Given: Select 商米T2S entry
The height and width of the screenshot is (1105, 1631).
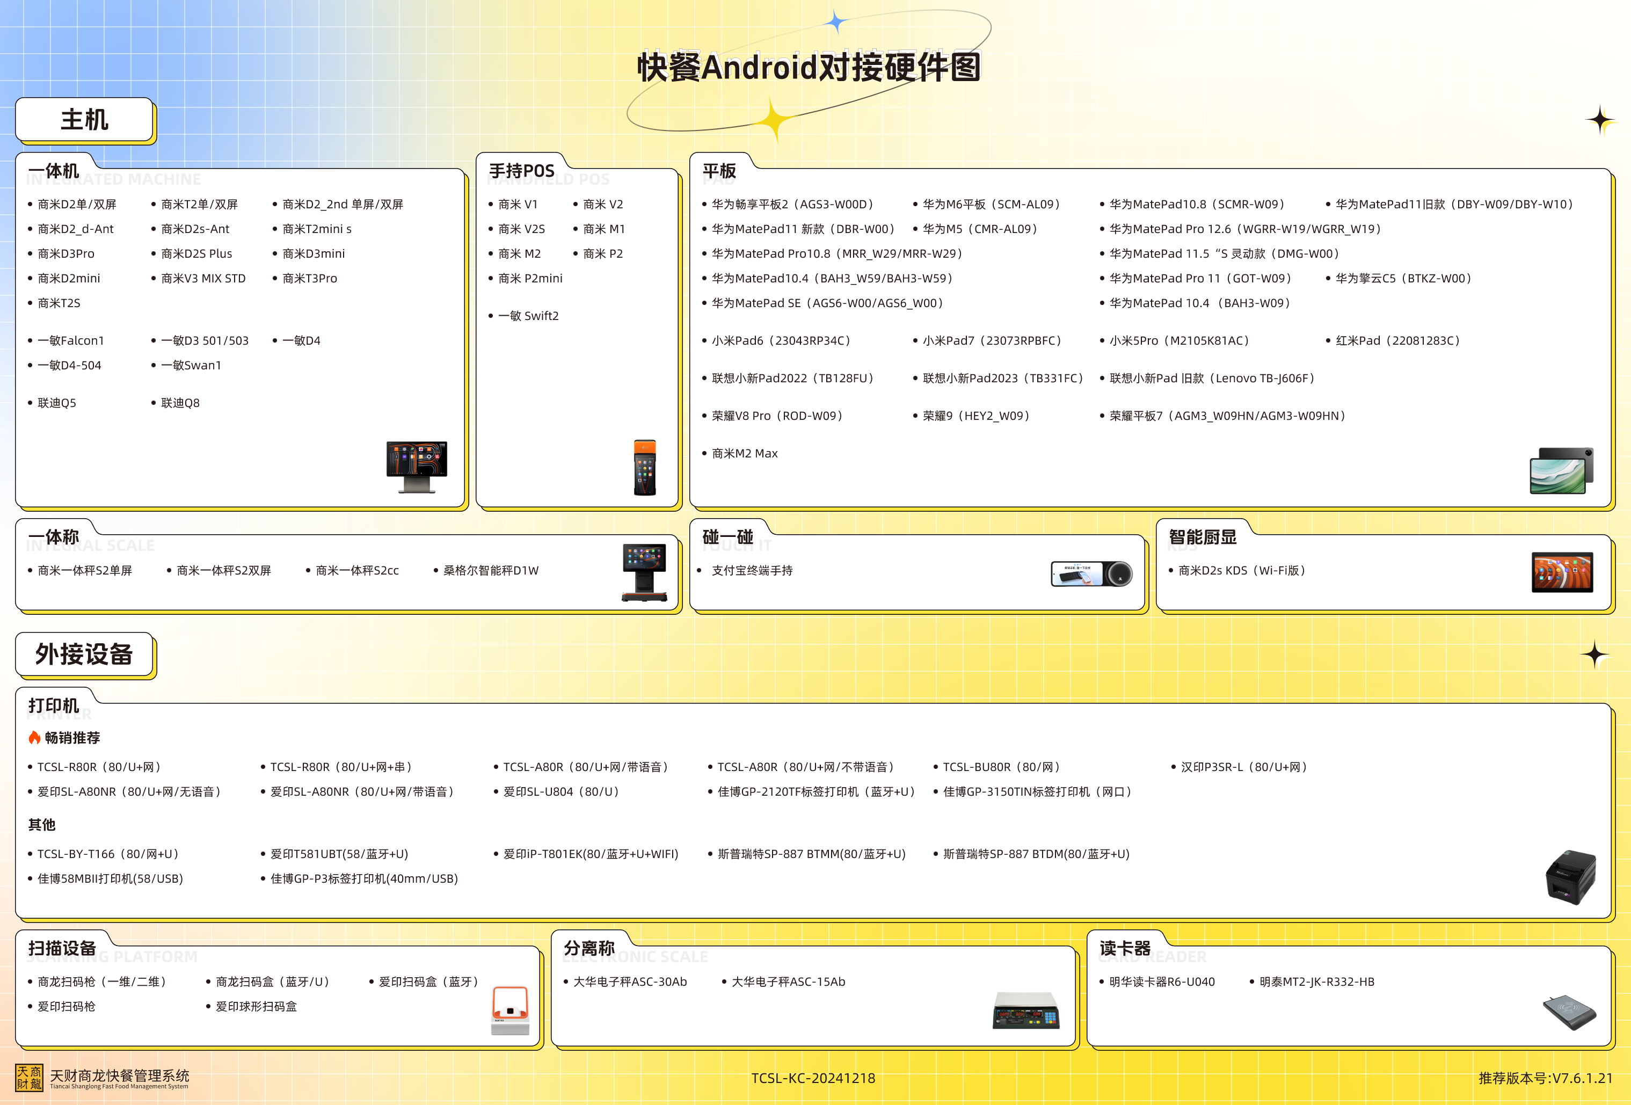Looking at the screenshot, I should 59,303.
